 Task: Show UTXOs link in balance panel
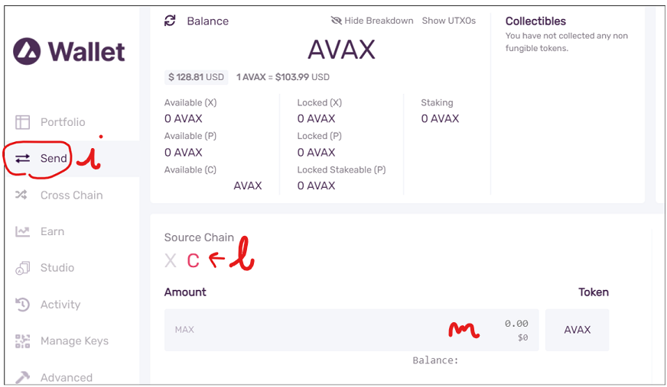[449, 21]
